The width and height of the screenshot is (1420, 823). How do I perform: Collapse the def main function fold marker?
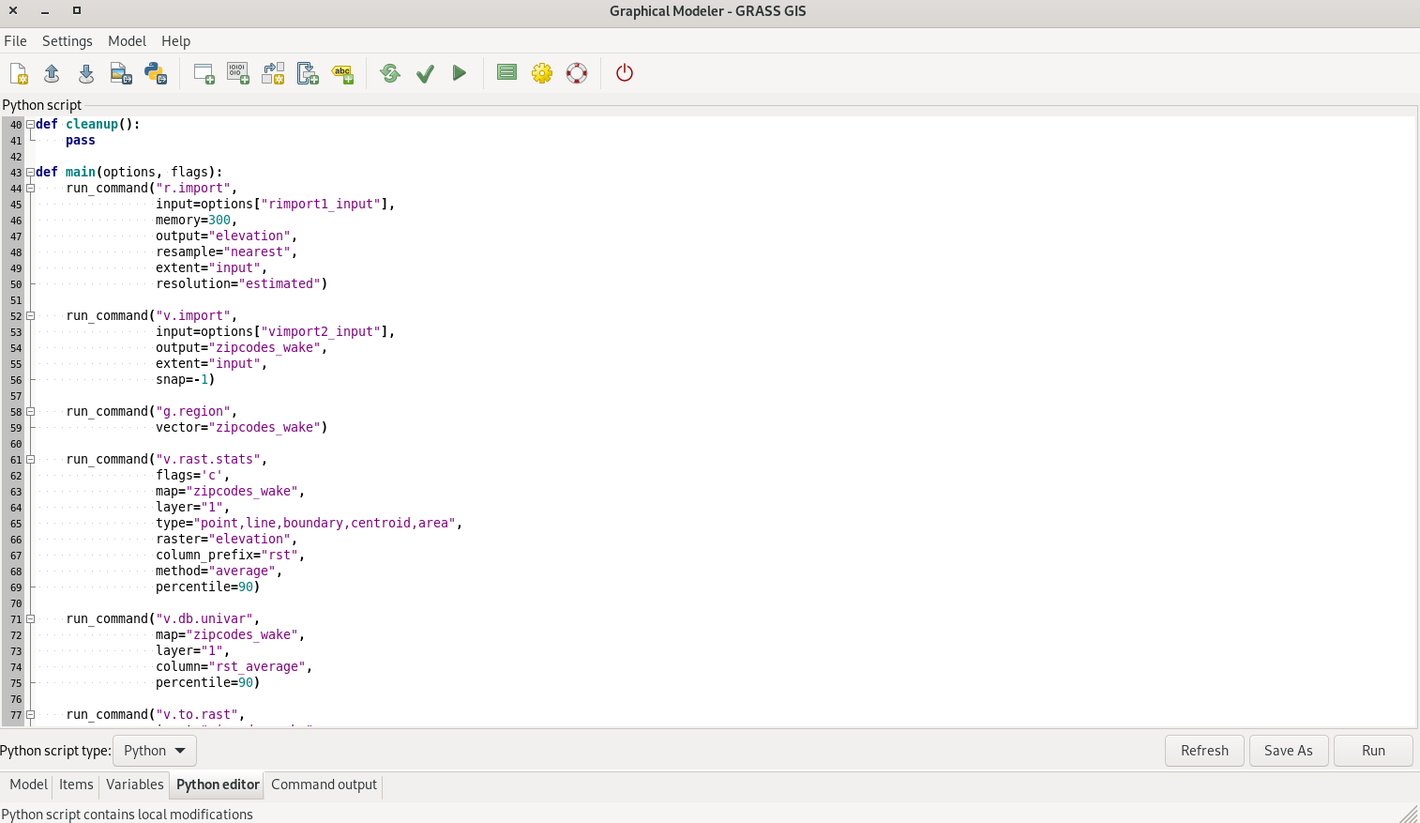tap(30, 172)
